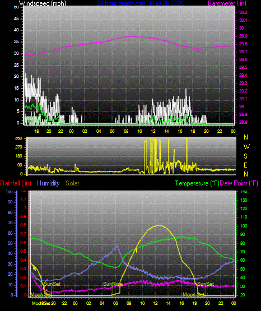Viewport: 261px width, 311px height.
Task: Click the 02 hour label under bottom chart
Action: click(88, 303)
